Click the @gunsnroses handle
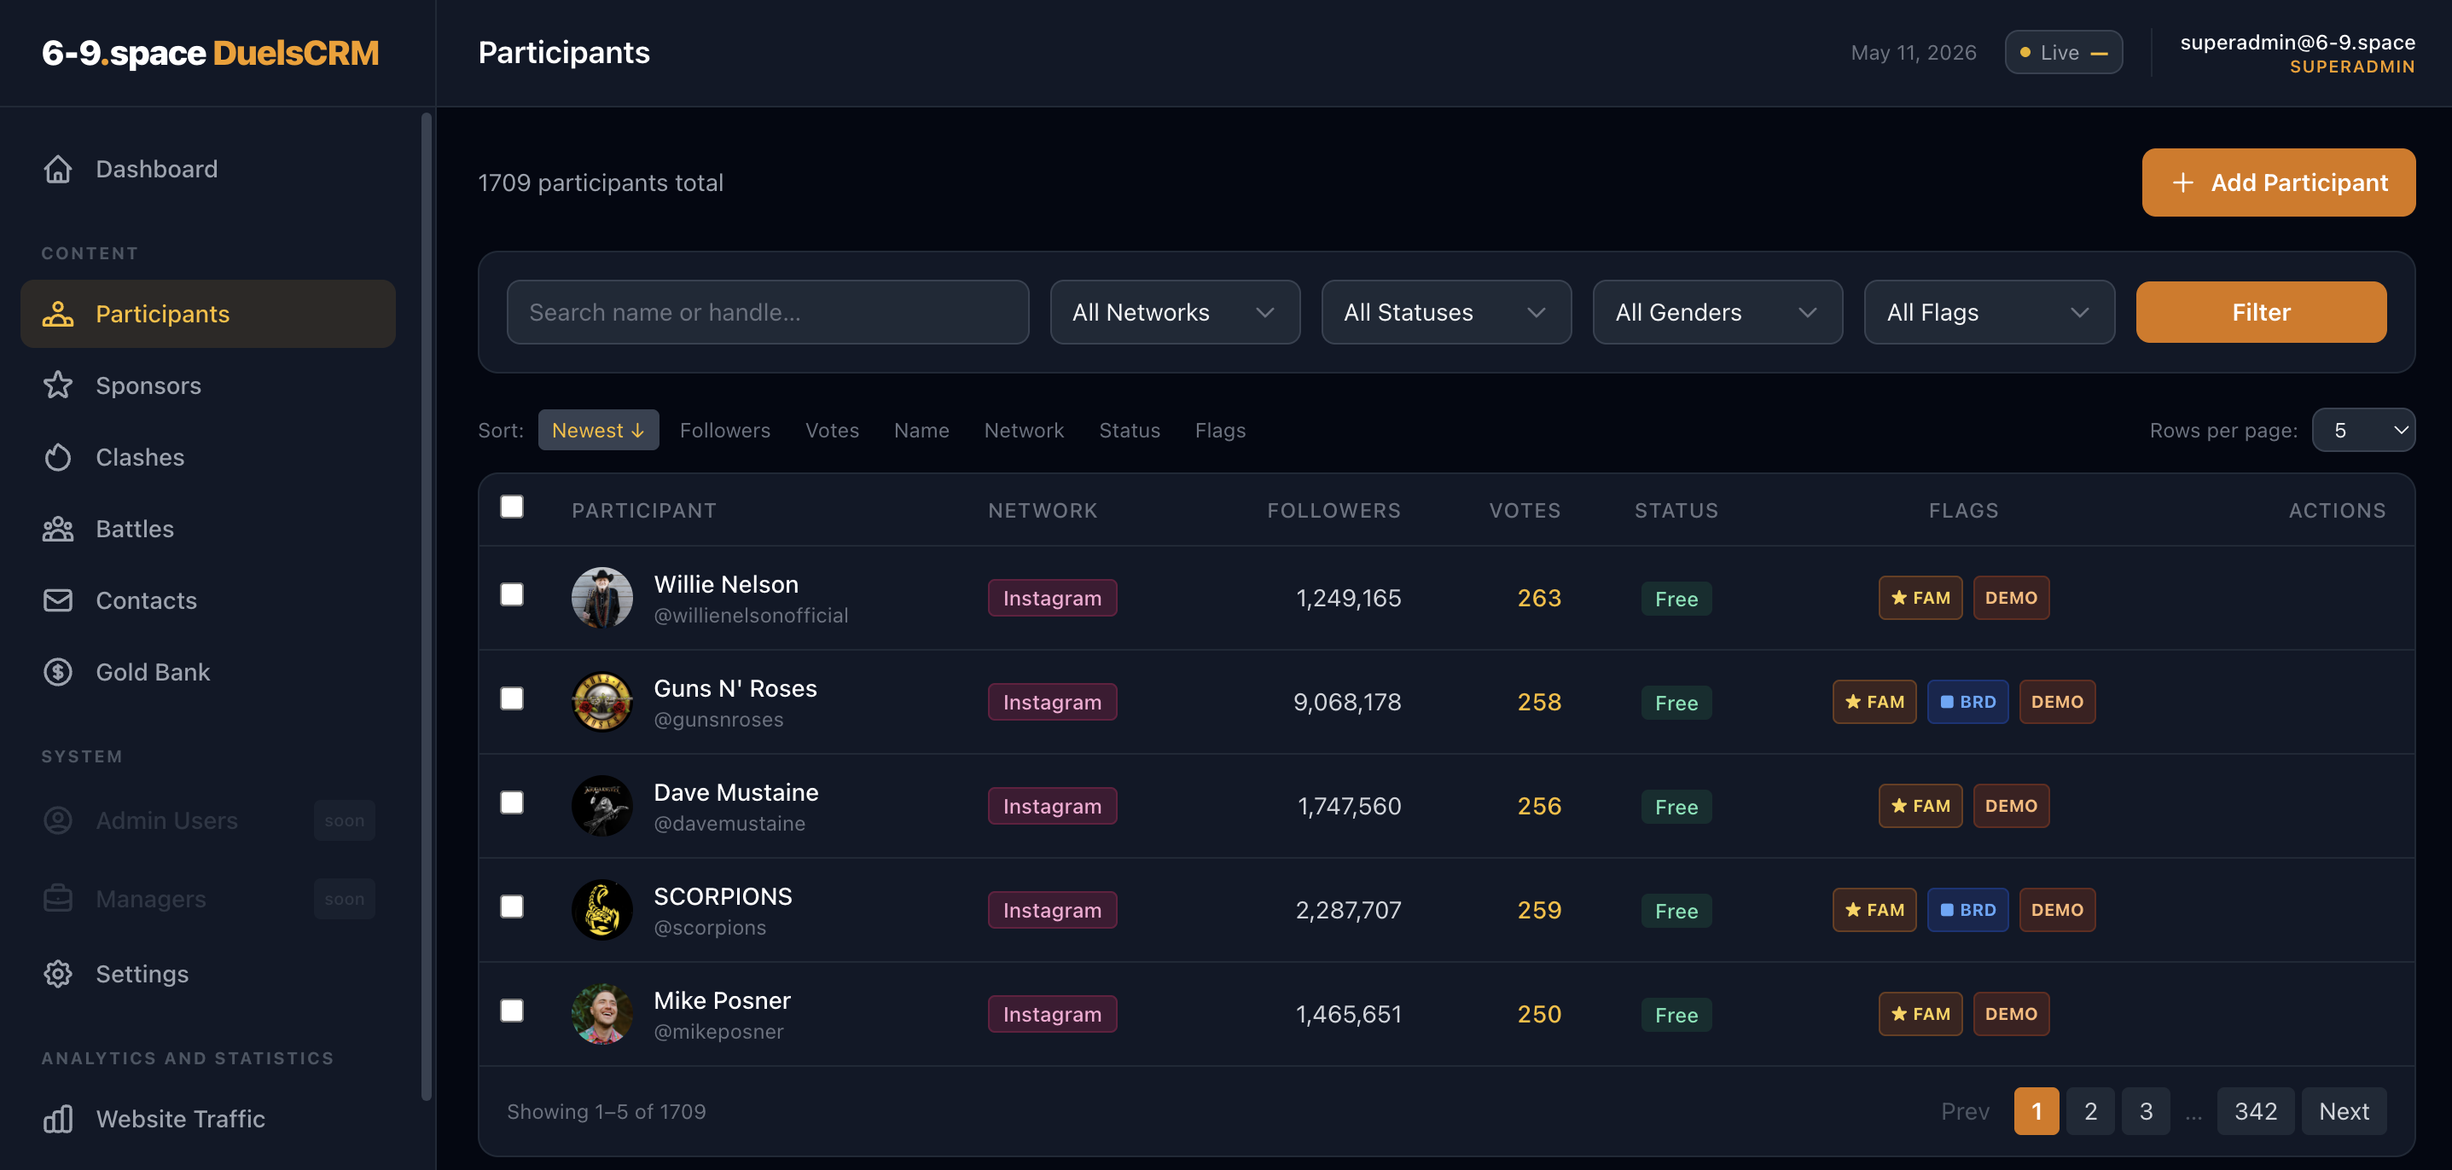 tap(718, 719)
